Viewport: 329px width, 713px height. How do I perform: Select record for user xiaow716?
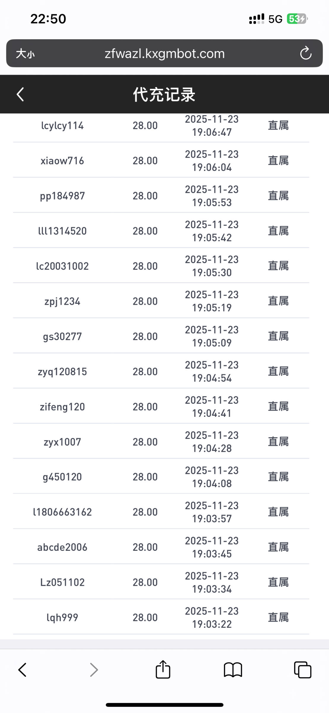(x=62, y=161)
